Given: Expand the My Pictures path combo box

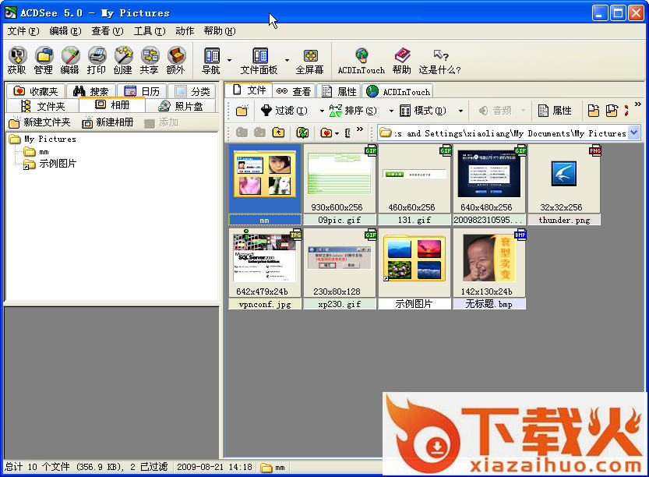Looking at the screenshot, I should [x=633, y=133].
